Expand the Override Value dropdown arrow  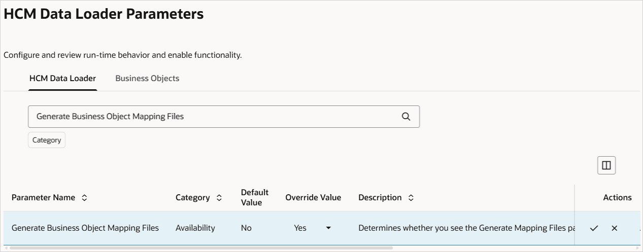tap(328, 228)
